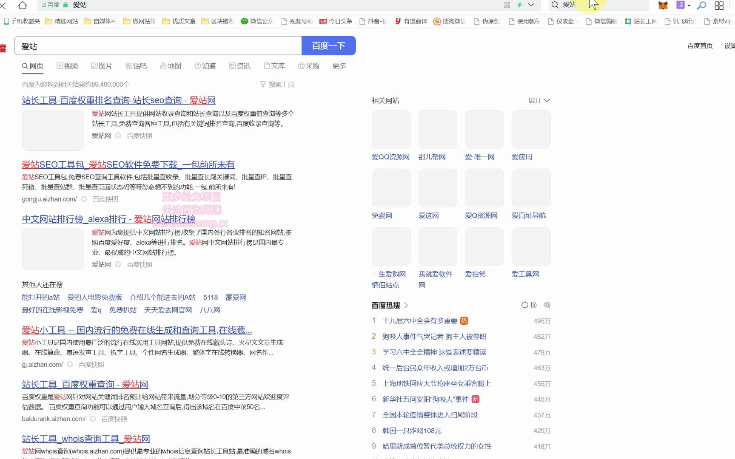Open 百度首页 link
This screenshot has height=459, width=735.
point(700,46)
